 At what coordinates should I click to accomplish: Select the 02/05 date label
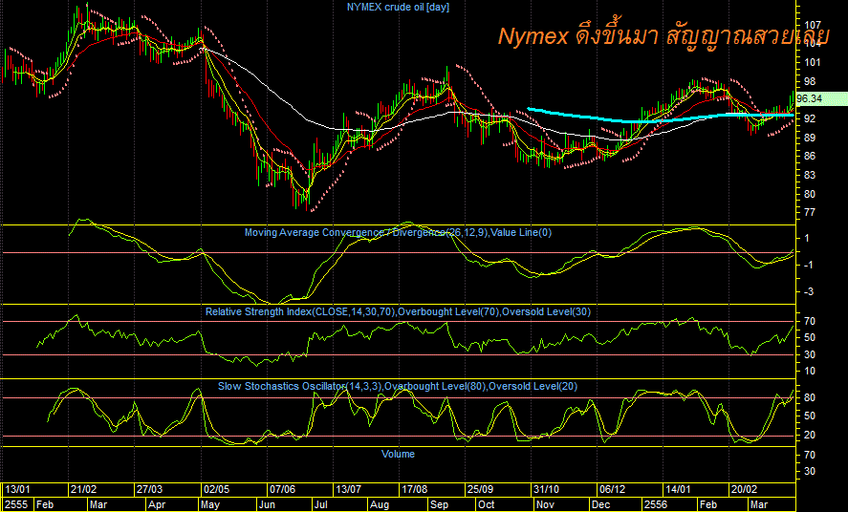(216, 489)
